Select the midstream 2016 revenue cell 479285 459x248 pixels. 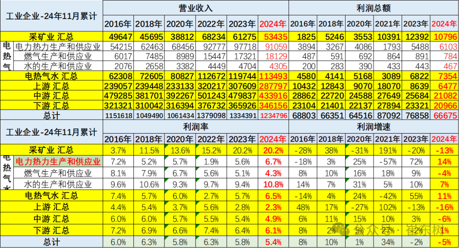118,95
